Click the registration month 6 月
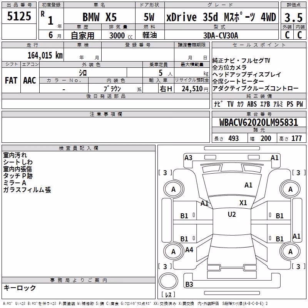 pos(55,35)
